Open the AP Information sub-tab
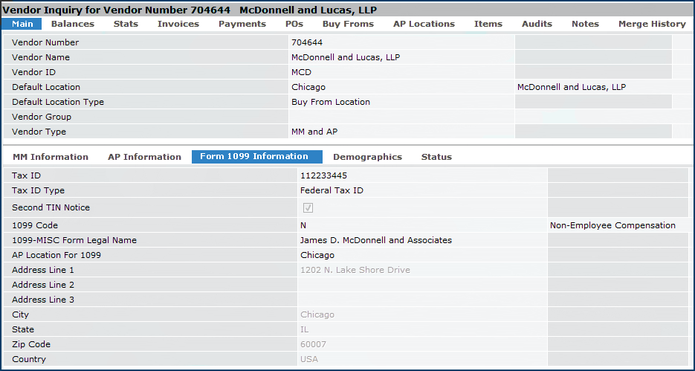Image resolution: width=695 pixels, height=371 pixels. [144, 157]
